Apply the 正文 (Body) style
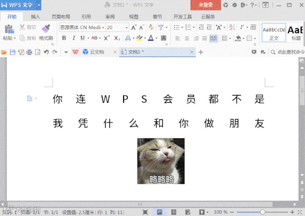This screenshot has width=305, height=216. (x=274, y=33)
